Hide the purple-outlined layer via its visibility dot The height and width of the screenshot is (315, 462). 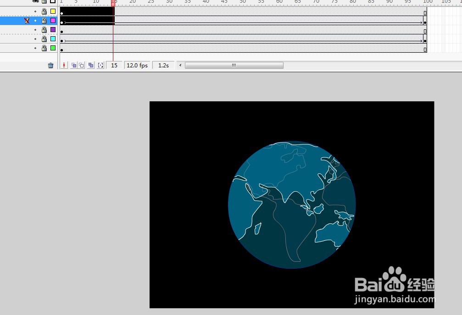(35, 30)
